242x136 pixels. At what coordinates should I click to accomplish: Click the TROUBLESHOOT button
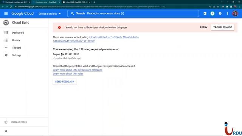pos(223,28)
